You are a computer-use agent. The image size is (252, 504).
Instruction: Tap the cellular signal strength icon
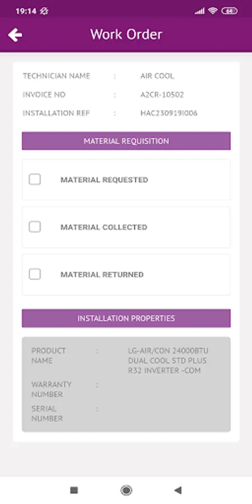(199, 11)
